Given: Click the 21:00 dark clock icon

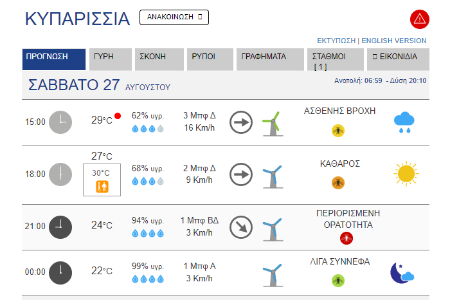Looking at the screenshot, I should (x=60, y=227).
